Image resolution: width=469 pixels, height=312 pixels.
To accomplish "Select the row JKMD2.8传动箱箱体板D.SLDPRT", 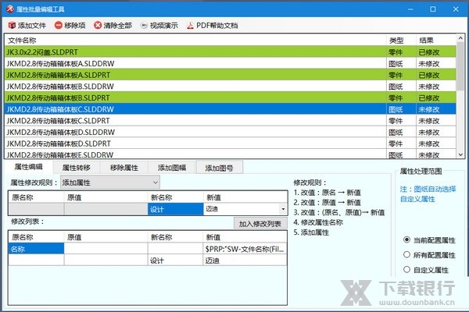I will [231, 144].
